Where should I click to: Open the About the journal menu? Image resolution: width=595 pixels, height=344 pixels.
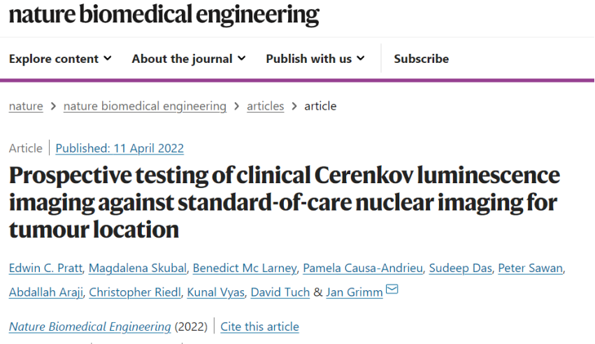tap(189, 59)
